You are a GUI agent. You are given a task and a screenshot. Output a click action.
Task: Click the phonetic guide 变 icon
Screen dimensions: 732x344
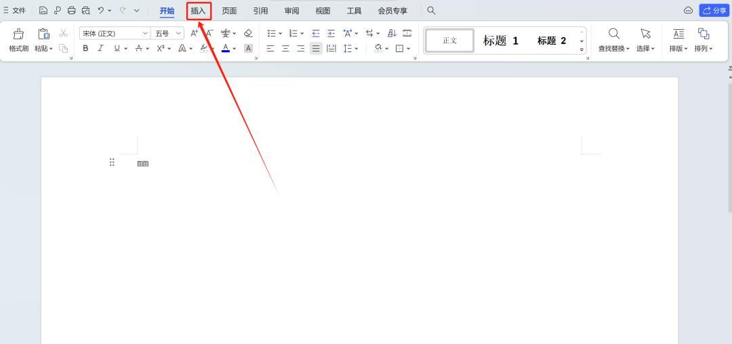226,33
